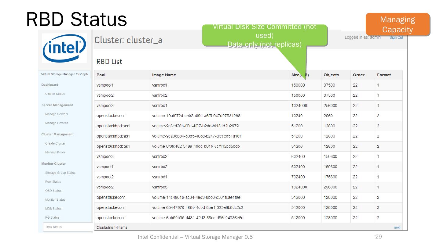Select Create Cluster menu item
The width and height of the screenshot is (440, 247).
click(55, 143)
